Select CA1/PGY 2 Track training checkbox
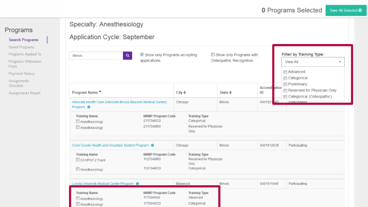 (x=78, y=160)
